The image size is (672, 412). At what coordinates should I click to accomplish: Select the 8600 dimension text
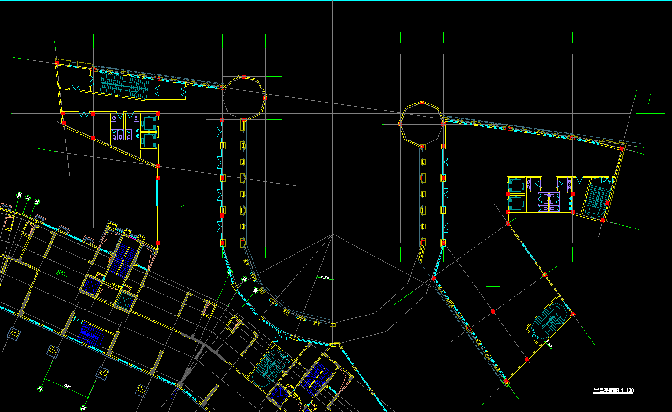coord(67,386)
